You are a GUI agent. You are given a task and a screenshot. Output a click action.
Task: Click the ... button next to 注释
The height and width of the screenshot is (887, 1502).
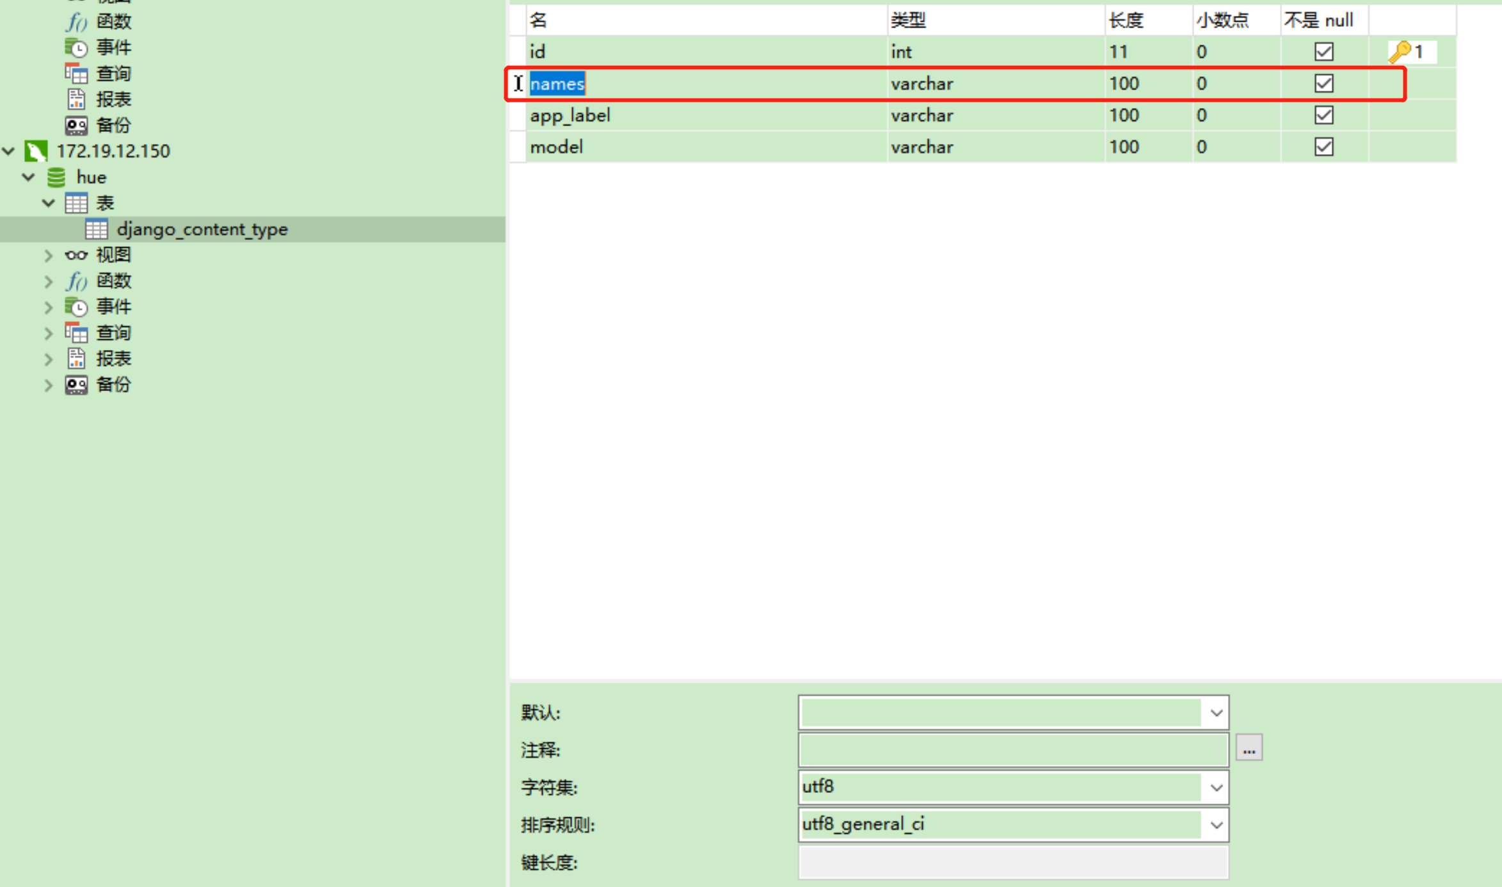point(1248,747)
